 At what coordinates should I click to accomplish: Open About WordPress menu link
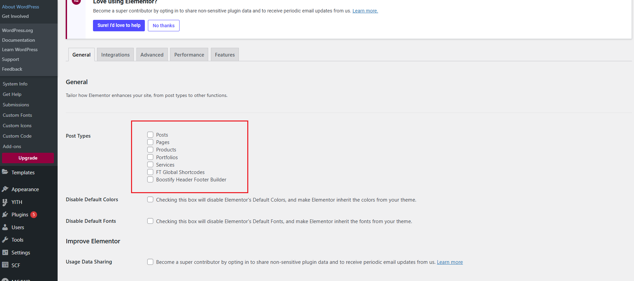(21, 7)
